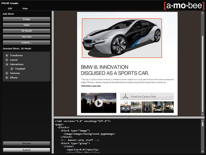Click the BMW i8 Innovation headline text
The height and width of the screenshot is (155, 206).
click(115, 70)
